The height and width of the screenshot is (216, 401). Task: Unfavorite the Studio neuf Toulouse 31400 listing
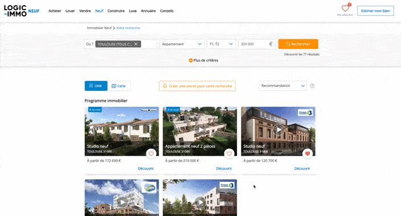pos(308,153)
